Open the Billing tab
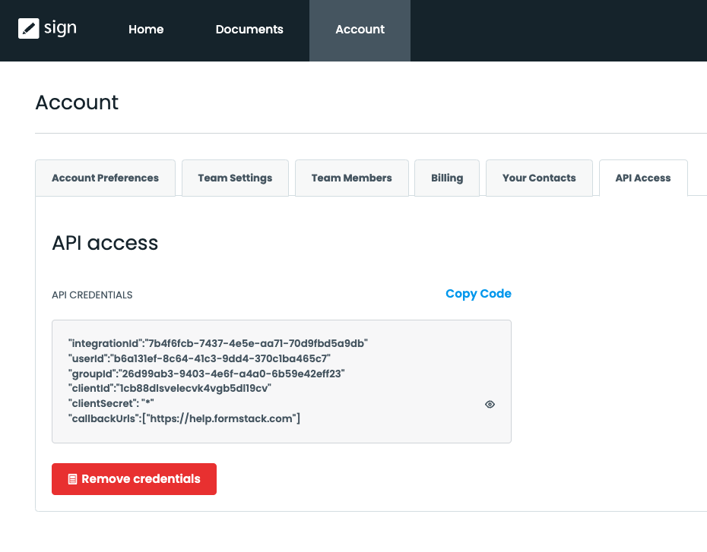Screen dimensions: 707x552 click(x=446, y=178)
